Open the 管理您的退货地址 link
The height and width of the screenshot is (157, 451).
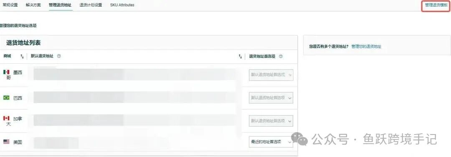(x=366, y=46)
